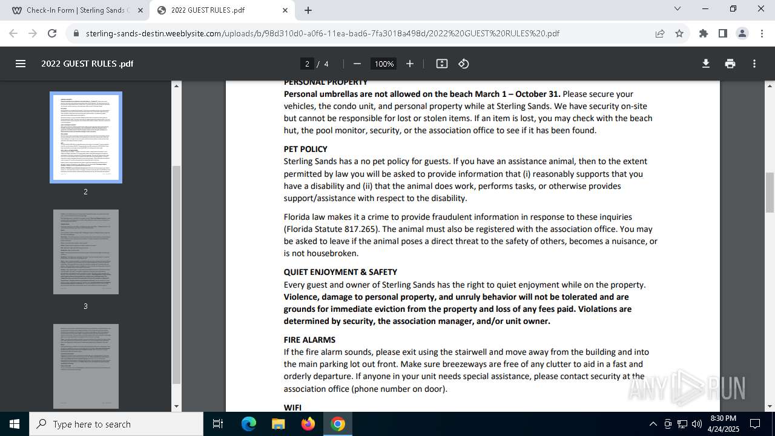Open the PDF viewer more actions menu
The width and height of the screenshot is (775, 436).
(754, 64)
